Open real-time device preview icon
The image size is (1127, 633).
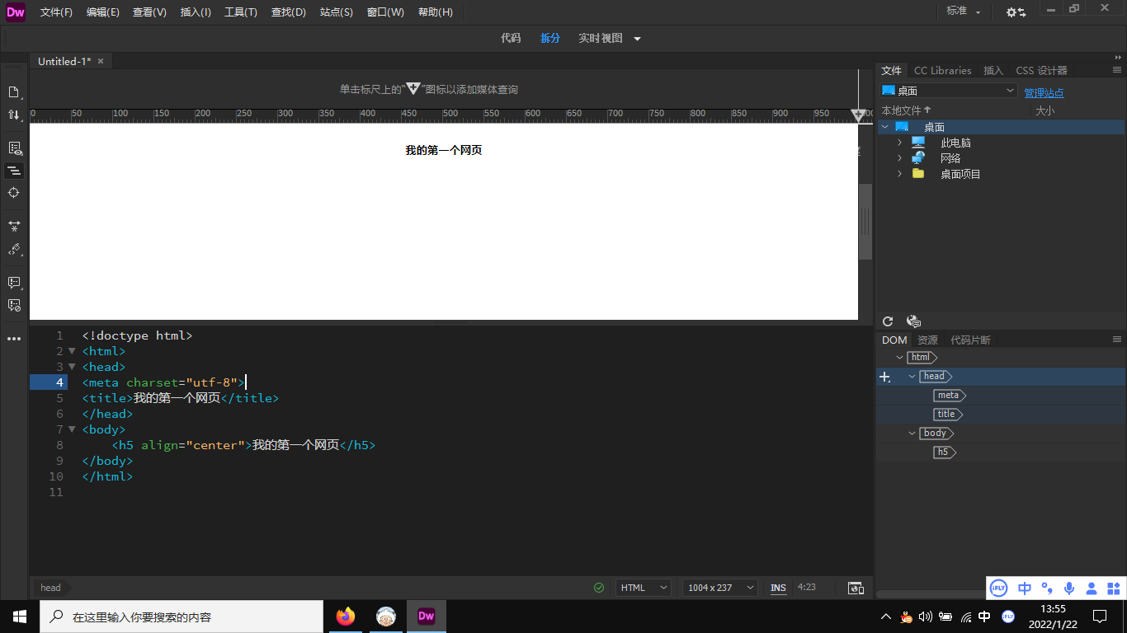[856, 588]
